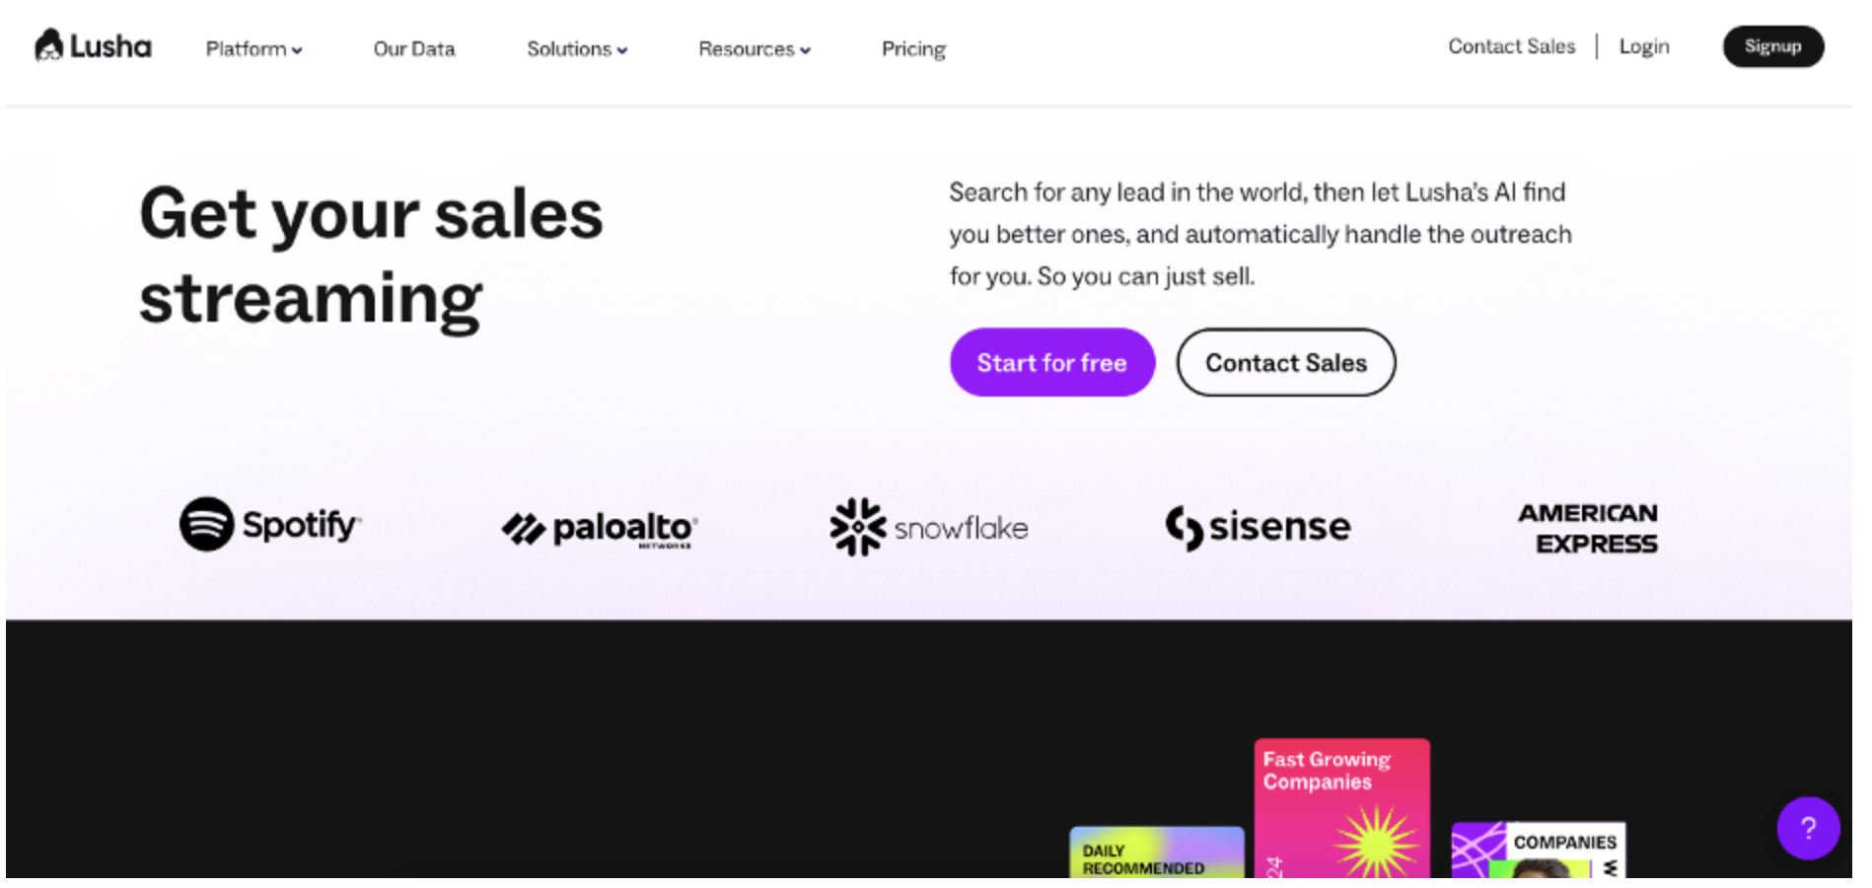Click the outlined Contact Sales button

click(x=1285, y=363)
